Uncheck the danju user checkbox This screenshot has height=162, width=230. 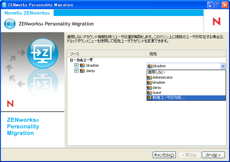(76, 71)
